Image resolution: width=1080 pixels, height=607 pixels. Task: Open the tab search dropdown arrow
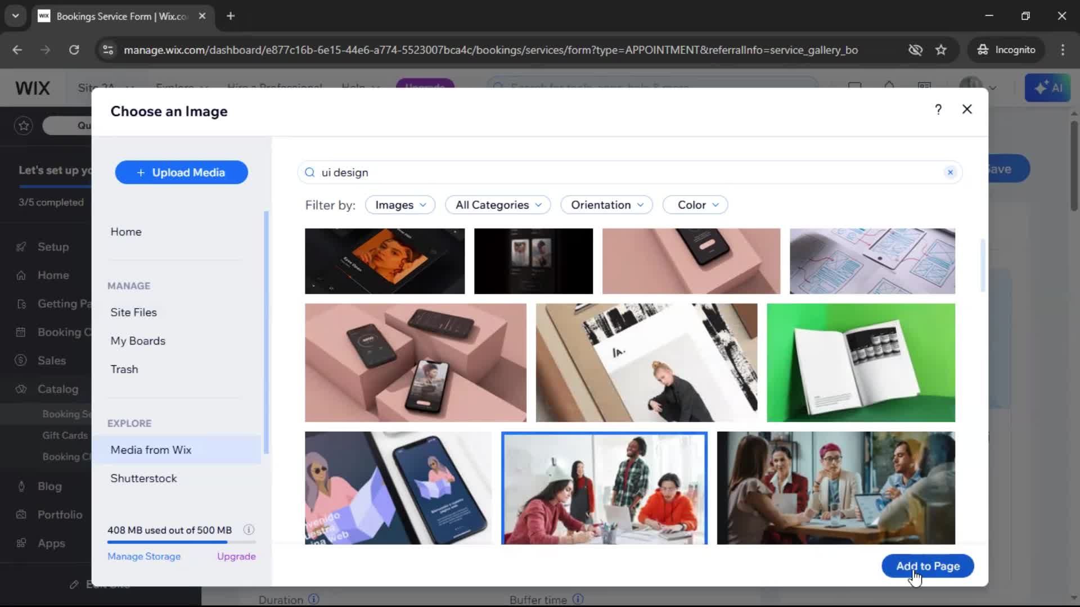coord(16,16)
